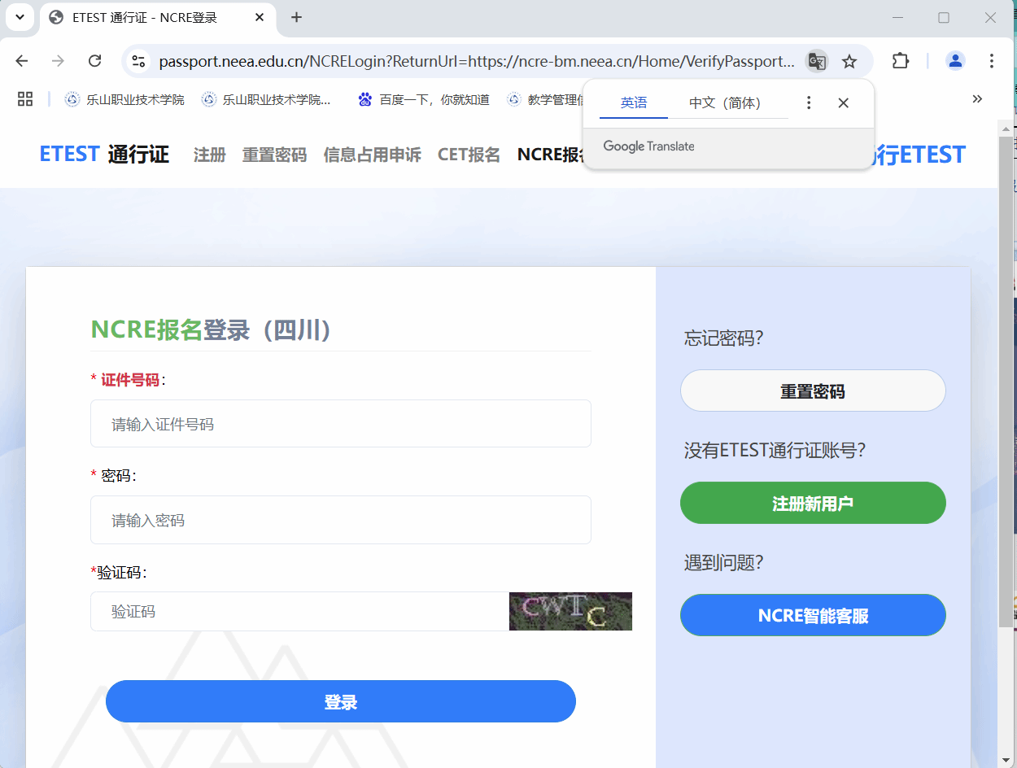Reload the page with the refresh icon
The image size is (1017, 768).
point(94,61)
